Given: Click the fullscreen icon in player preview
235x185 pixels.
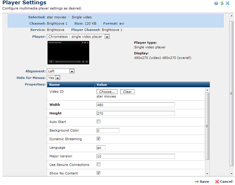Looking at the screenshot, I should (83, 61).
